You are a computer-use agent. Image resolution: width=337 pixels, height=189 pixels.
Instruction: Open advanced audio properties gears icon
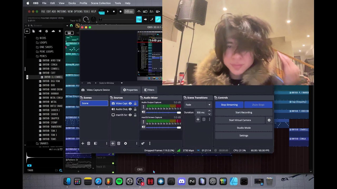pyautogui.click(x=143, y=143)
